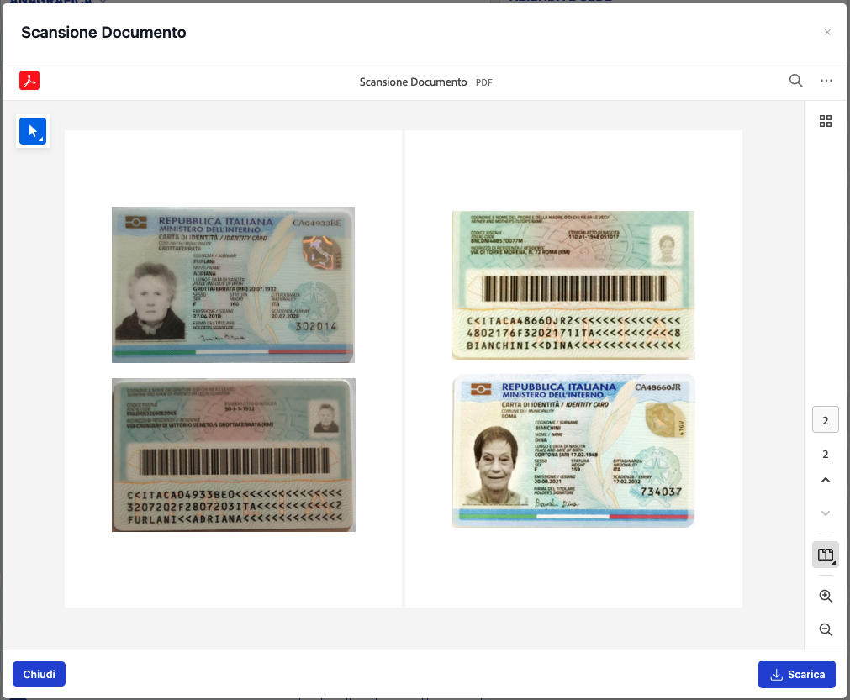Close the Scansione Documento dialog with X
The height and width of the screenshot is (700, 850).
(827, 33)
